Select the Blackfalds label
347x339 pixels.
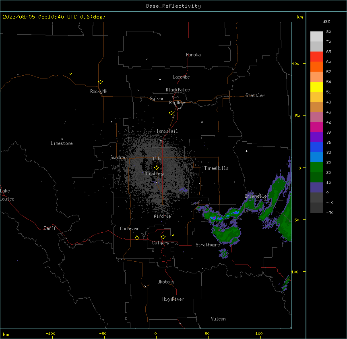pyautogui.click(x=178, y=90)
